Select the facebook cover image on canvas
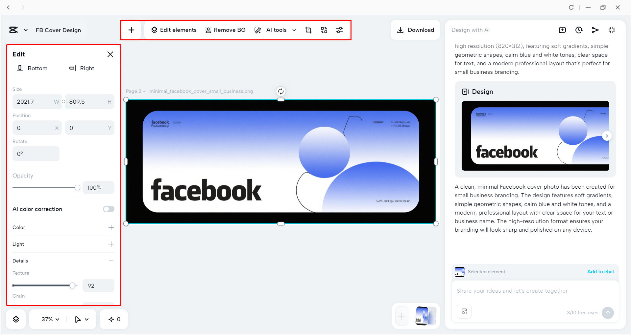This screenshot has height=335, width=631. tap(281, 161)
